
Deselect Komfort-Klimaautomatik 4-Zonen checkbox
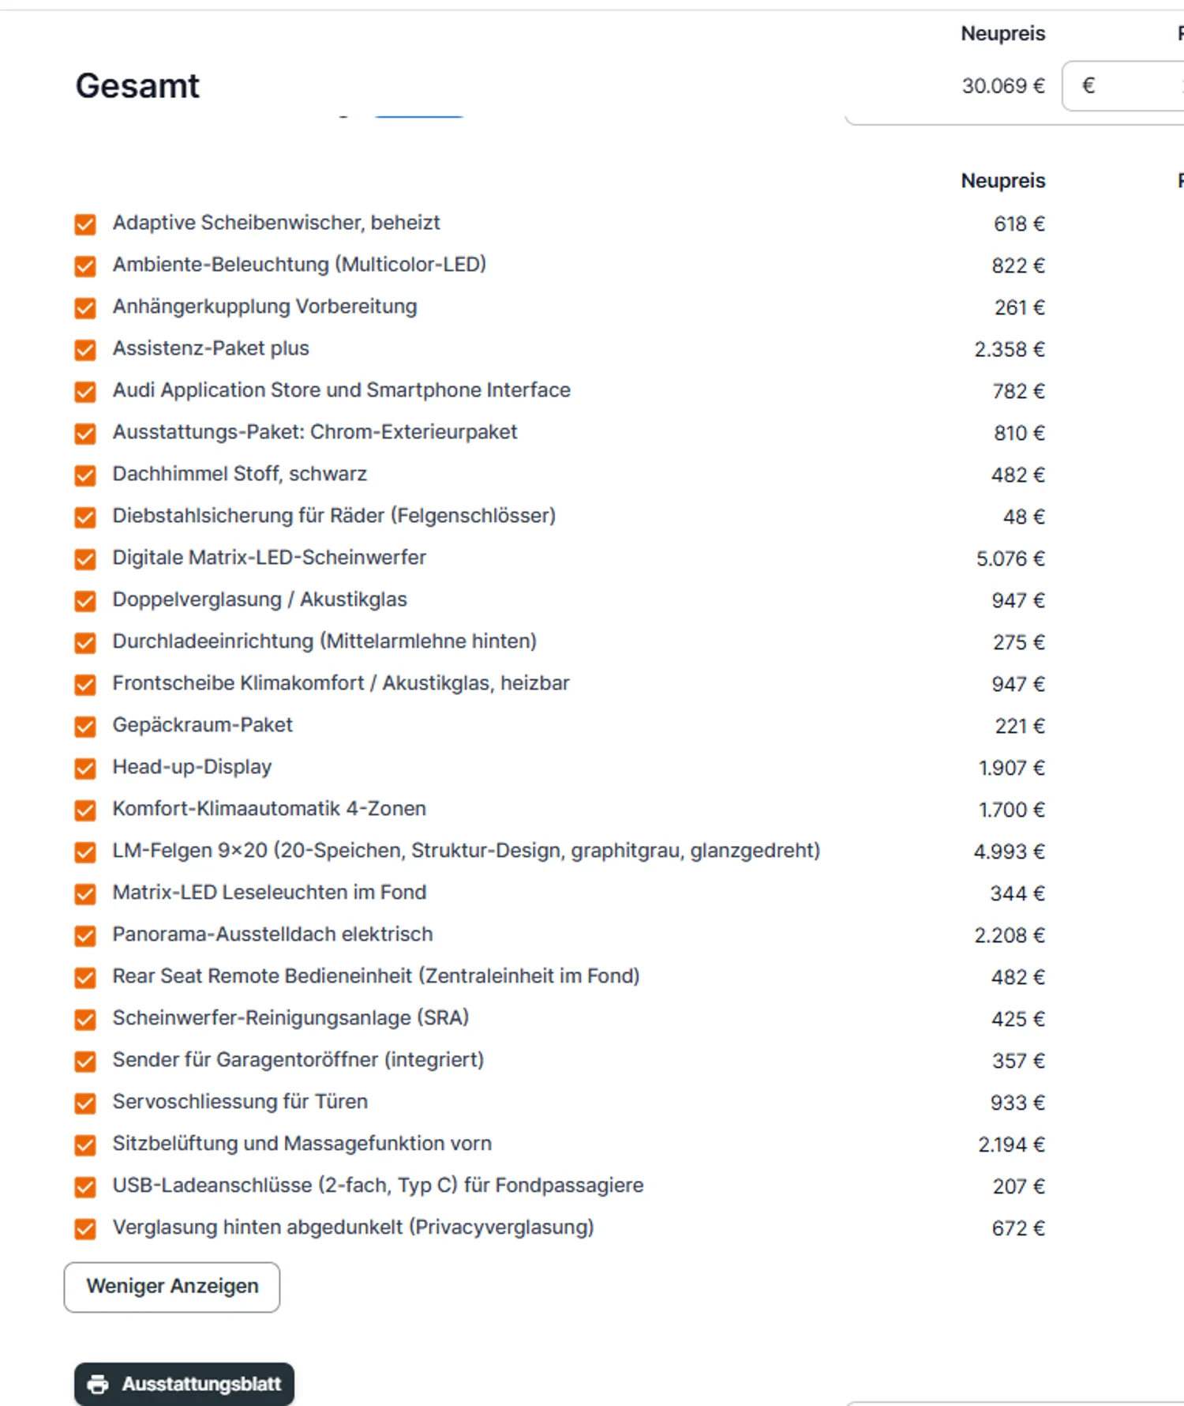tap(85, 810)
